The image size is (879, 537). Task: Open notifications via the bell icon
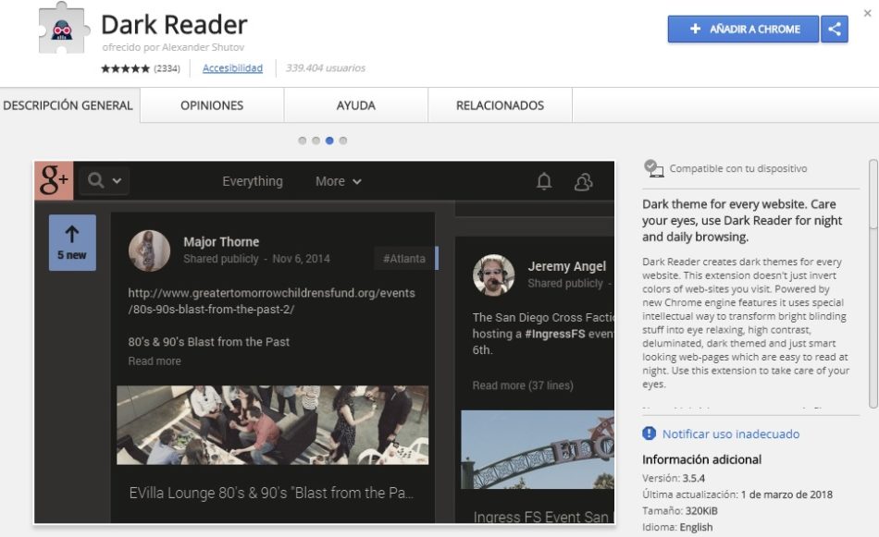point(545,181)
